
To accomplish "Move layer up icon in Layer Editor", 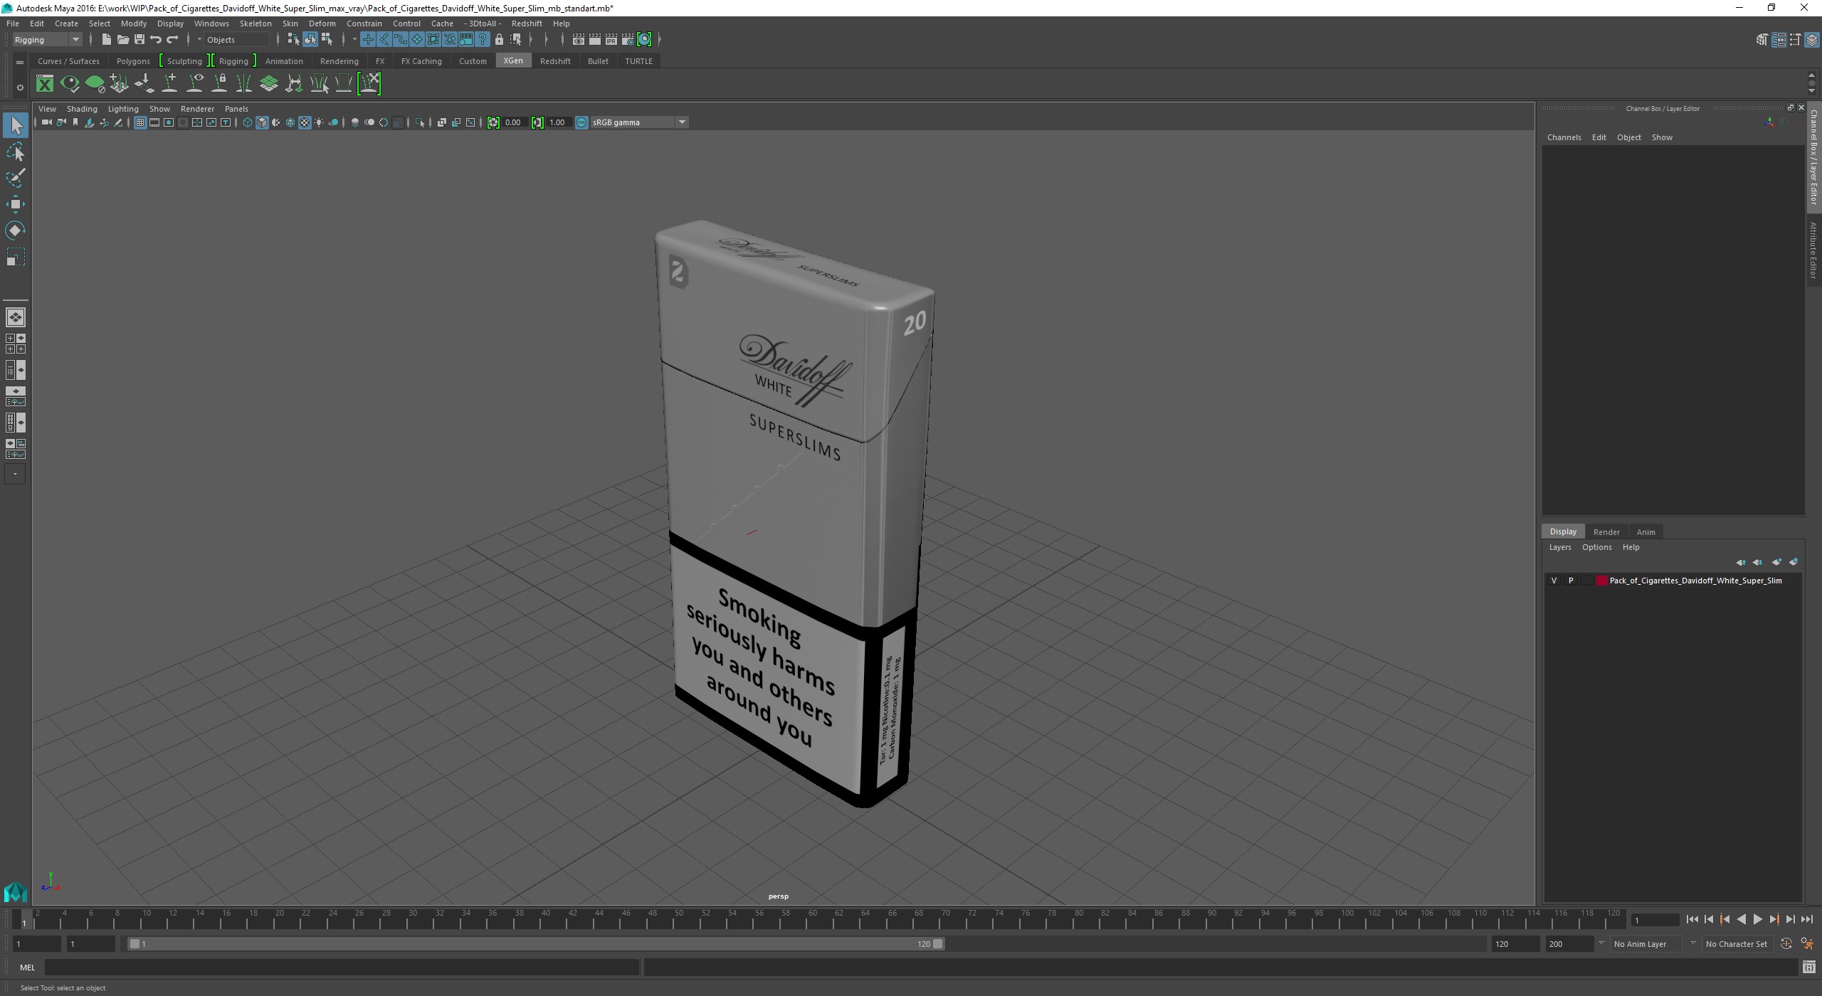I will tap(1741, 562).
